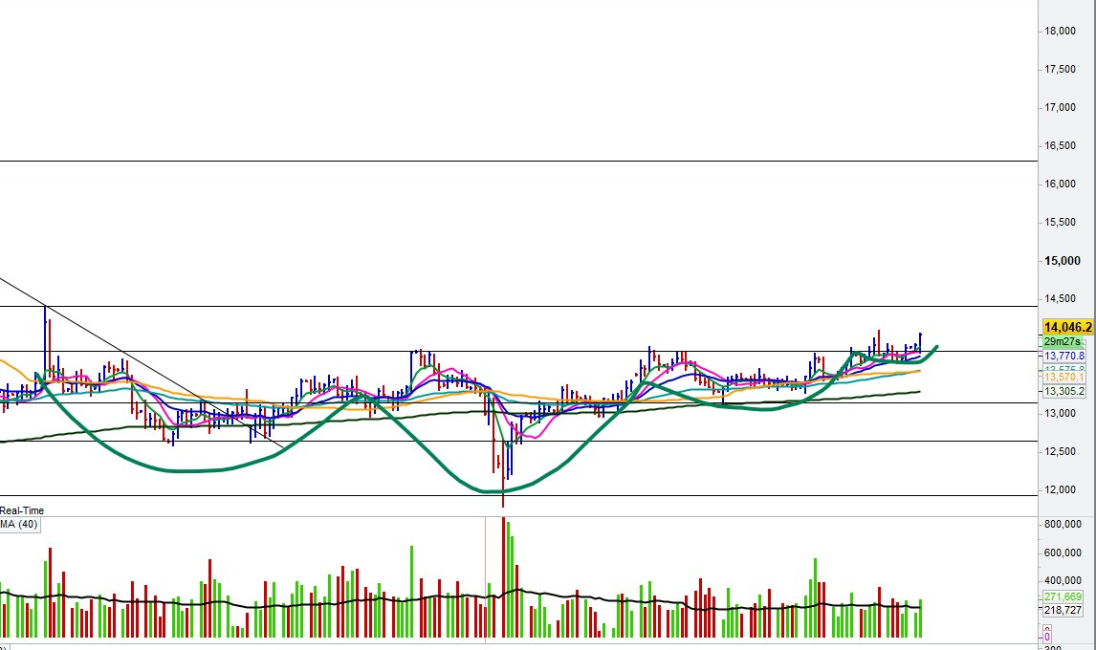
Task: Select the horizontal line just below 14,500
Action: pos(518,307)
